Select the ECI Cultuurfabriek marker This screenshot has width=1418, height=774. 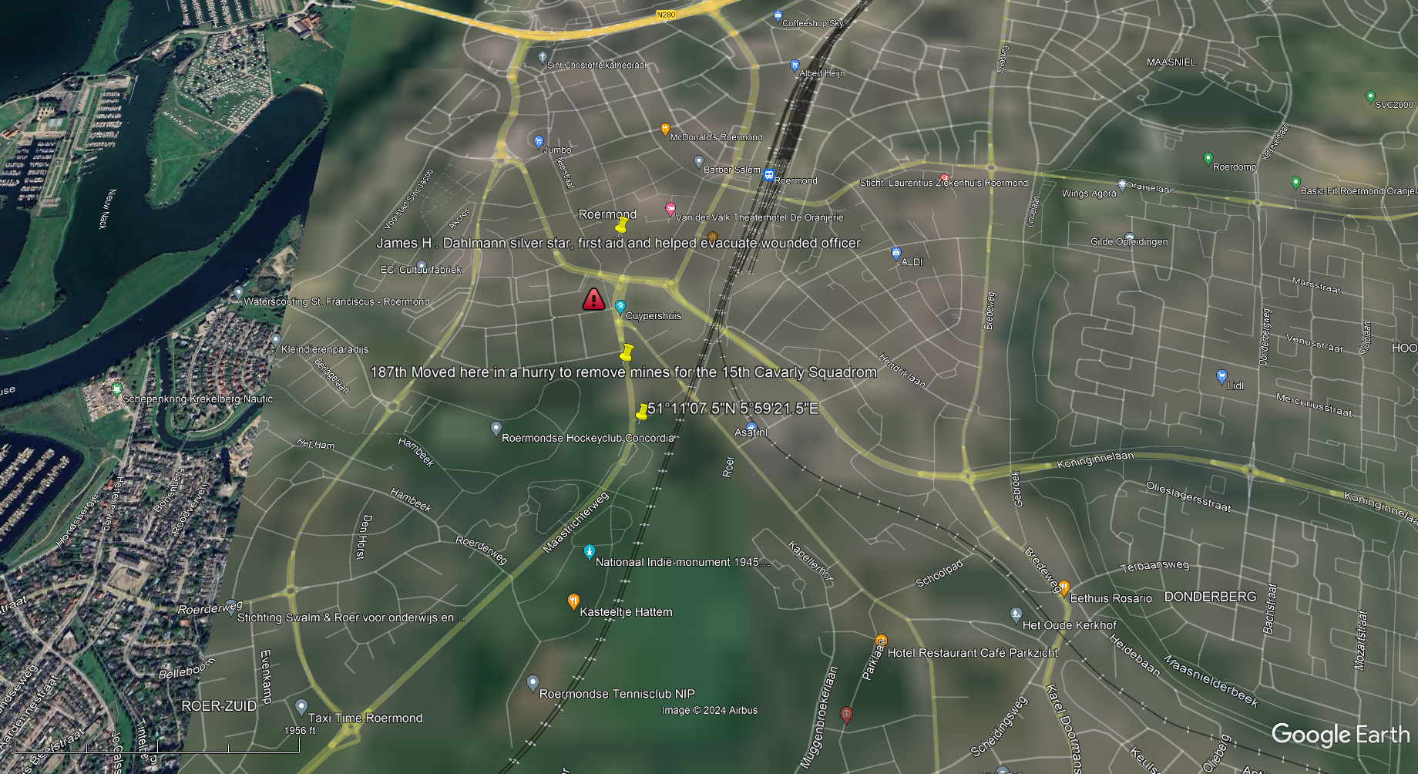[421, 267]
